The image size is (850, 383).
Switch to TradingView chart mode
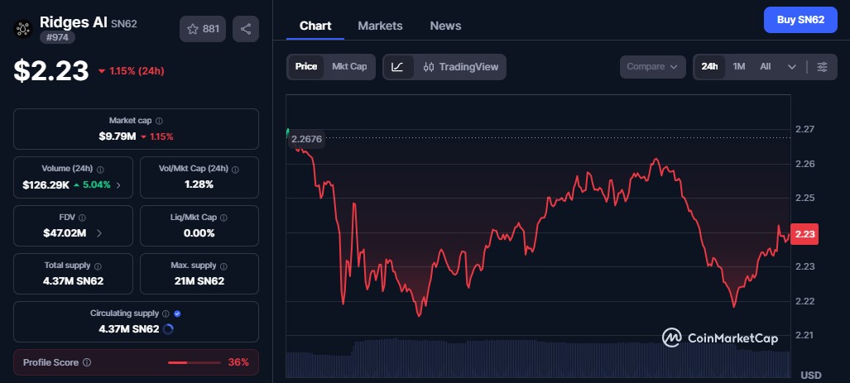tap(460, 67)
